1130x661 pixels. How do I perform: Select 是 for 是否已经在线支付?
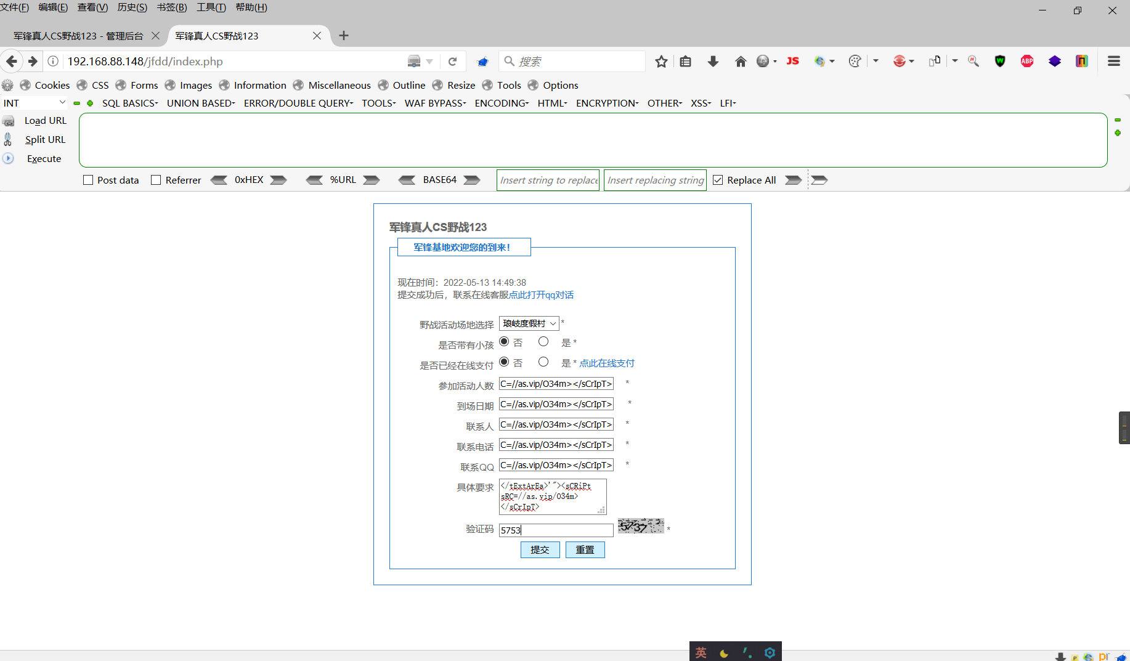(x=543, y=362)
